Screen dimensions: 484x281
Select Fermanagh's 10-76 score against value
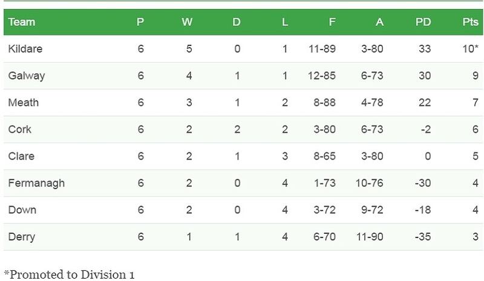coord(368,183)
